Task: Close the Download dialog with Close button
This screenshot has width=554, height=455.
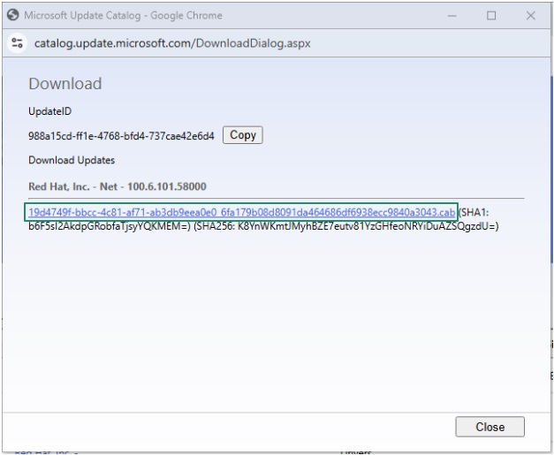Action: (x=489, y=427)
